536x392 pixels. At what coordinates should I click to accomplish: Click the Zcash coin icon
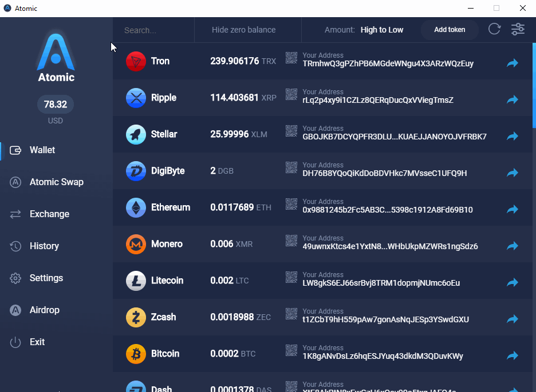(x=136, y=317)
